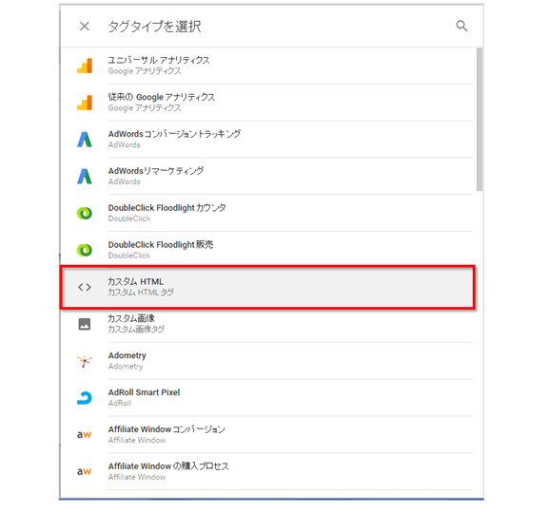Click the DoubleClick Floodlight sales icon
This screenshot has height=512, width=548.
pos(85,250)
